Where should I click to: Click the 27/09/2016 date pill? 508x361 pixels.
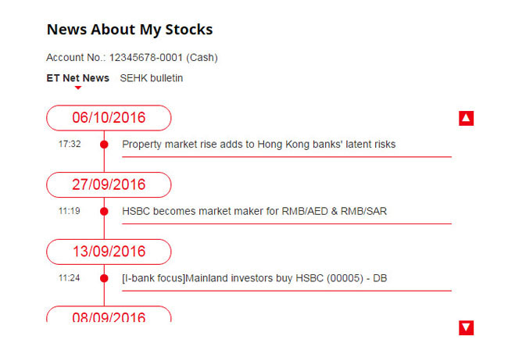click(109, 184)
